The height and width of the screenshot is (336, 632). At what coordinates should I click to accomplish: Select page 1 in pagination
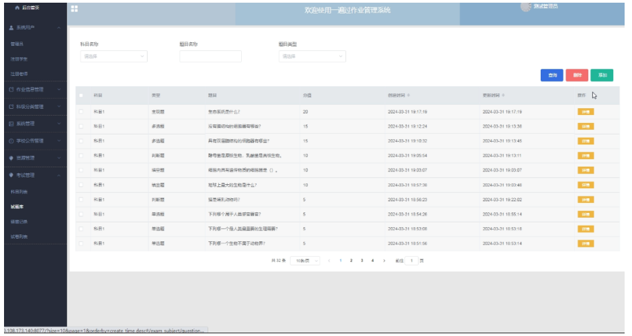point(341,261)
